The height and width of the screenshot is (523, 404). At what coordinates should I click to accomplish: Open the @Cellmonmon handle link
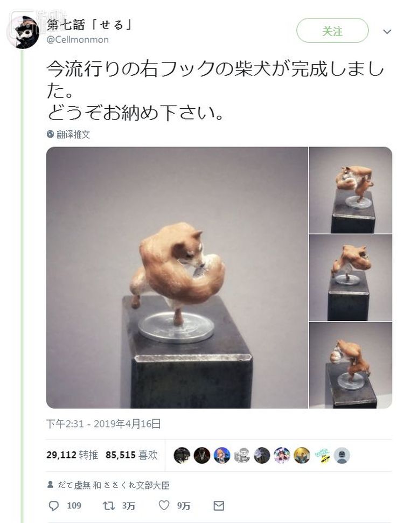click(78, 40)
